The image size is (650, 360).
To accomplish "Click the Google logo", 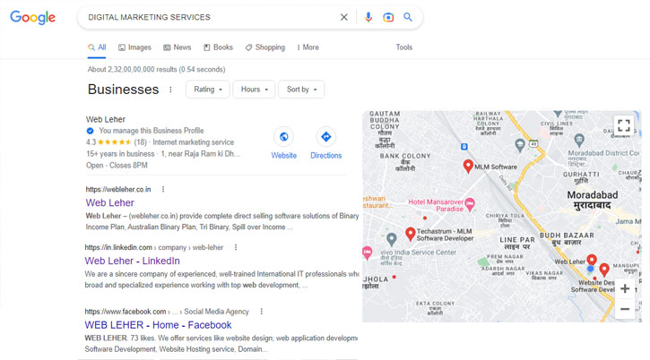I will click(x=33, y=17).
